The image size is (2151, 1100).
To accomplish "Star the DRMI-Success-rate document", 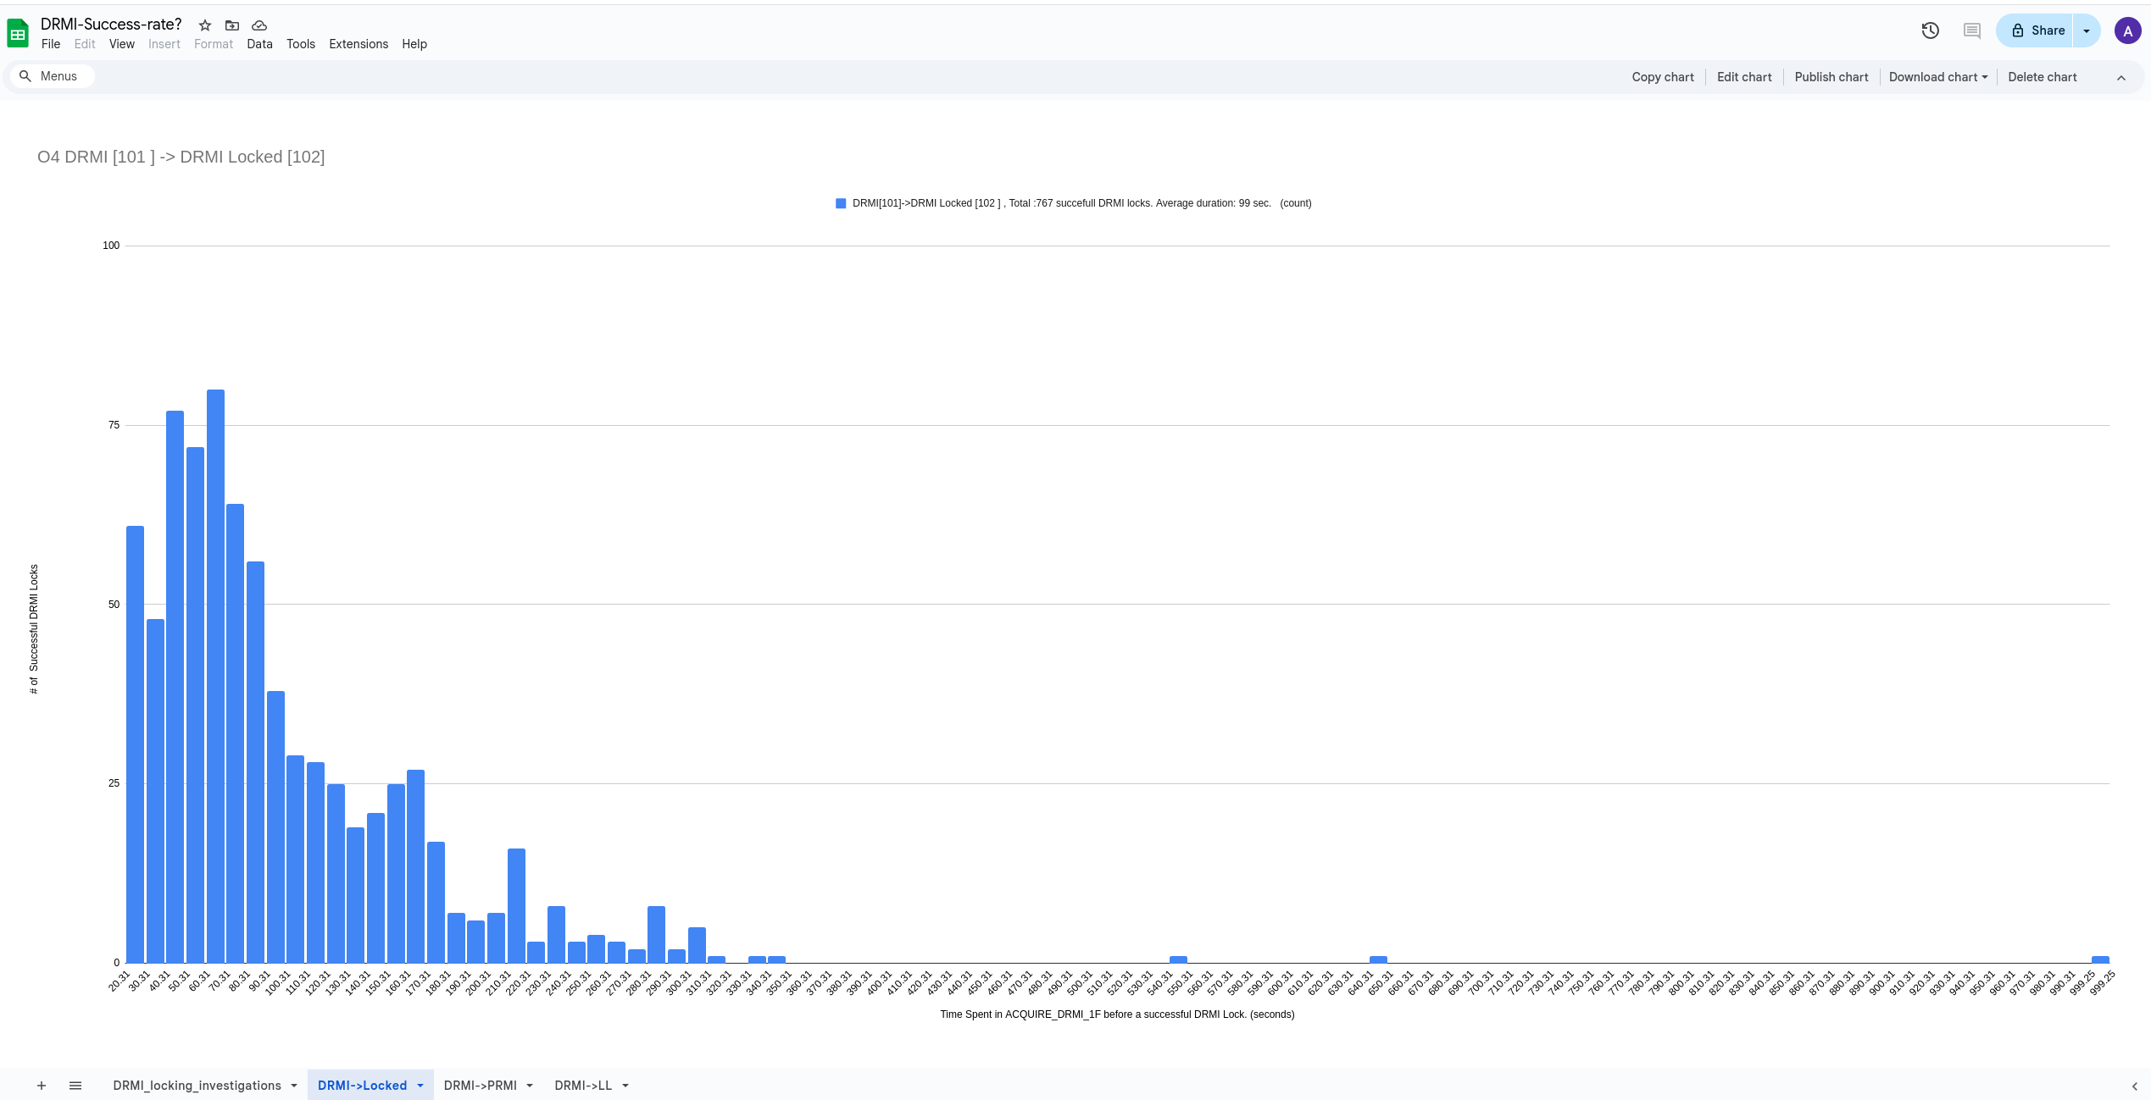I will tap(204, 25).
